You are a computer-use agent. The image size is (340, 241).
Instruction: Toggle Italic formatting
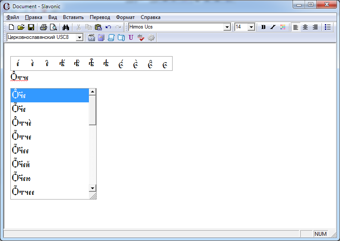[x=273, y=27]
